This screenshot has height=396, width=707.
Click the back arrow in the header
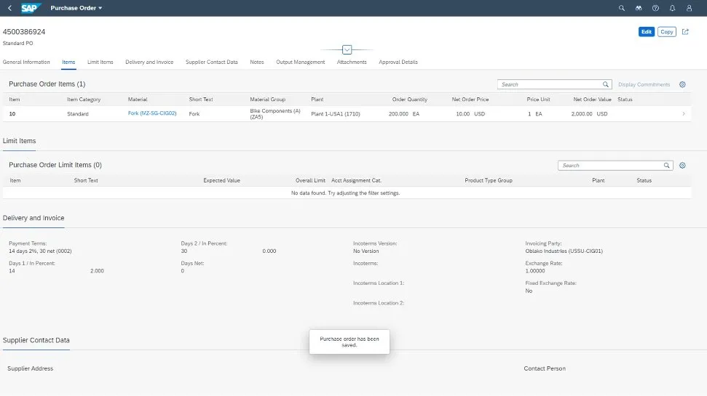pyautogui.click(x=9, y=8)
